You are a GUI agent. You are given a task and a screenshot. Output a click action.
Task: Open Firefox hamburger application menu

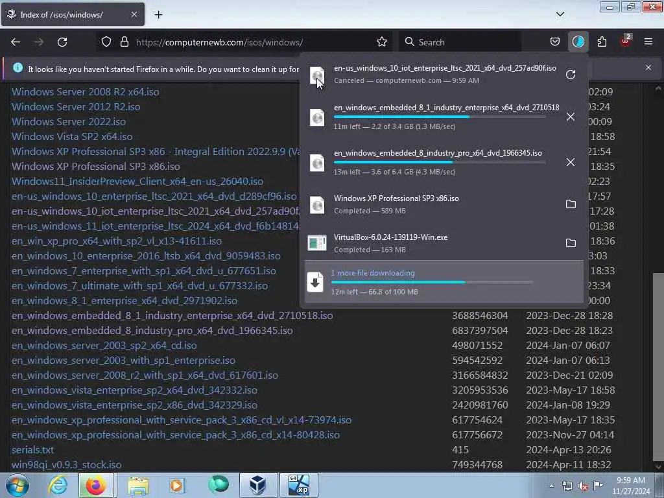[648, 42]
